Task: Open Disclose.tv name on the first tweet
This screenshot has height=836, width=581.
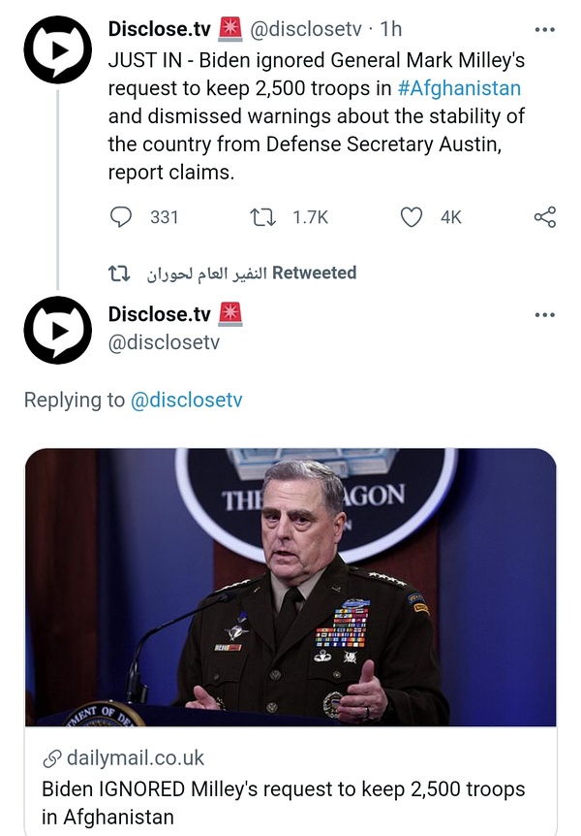Action: 159,31
